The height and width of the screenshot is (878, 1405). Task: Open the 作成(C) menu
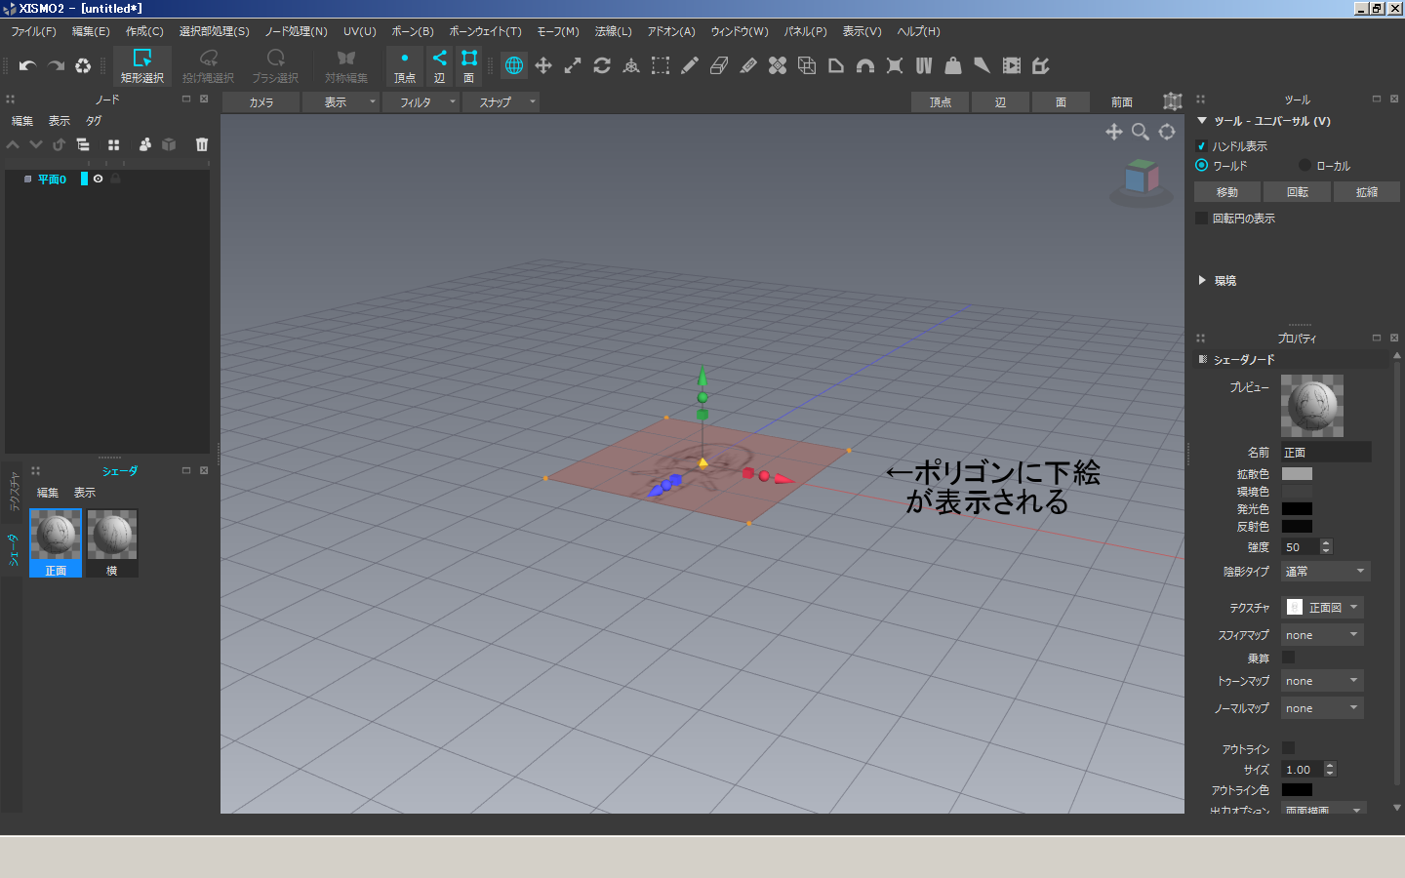[144, 31]
